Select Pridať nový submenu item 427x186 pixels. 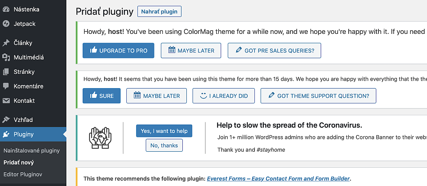[x=19, y=162]
